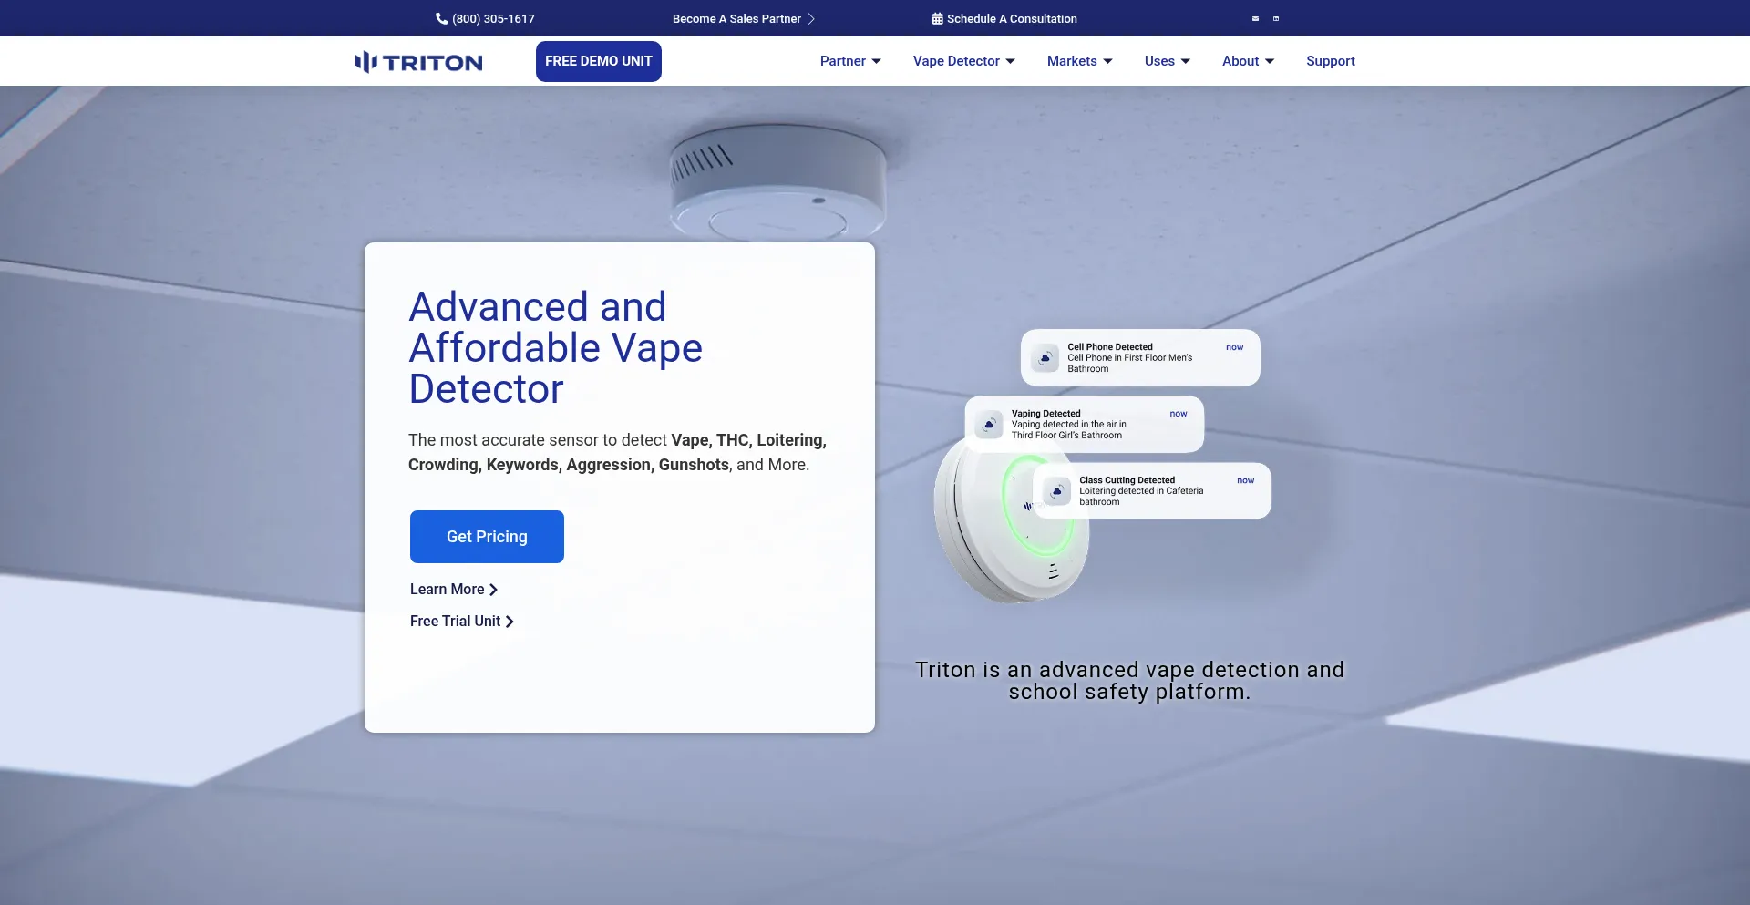Click the calendar icon beside Schedule A Consultation

tap(937, 18)
